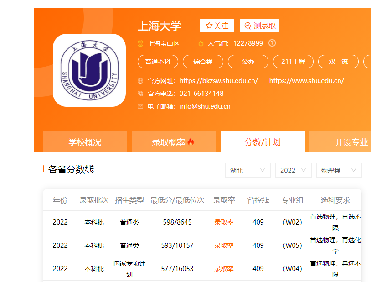371x282 pixels.
Task: Click the (W02) major group cell
Action: click(x=293, y=222)
